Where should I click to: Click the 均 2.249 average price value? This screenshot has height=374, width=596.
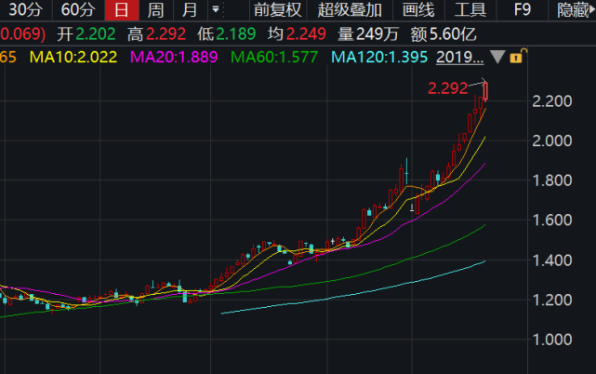coord(297,34)
